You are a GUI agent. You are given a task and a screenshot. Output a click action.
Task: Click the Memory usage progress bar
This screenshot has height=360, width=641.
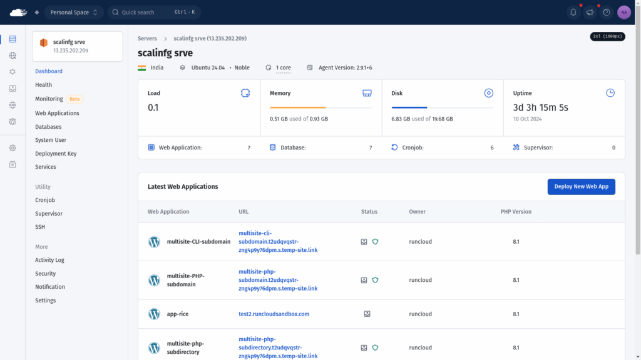pyautogui.click(x=321, y=107)
